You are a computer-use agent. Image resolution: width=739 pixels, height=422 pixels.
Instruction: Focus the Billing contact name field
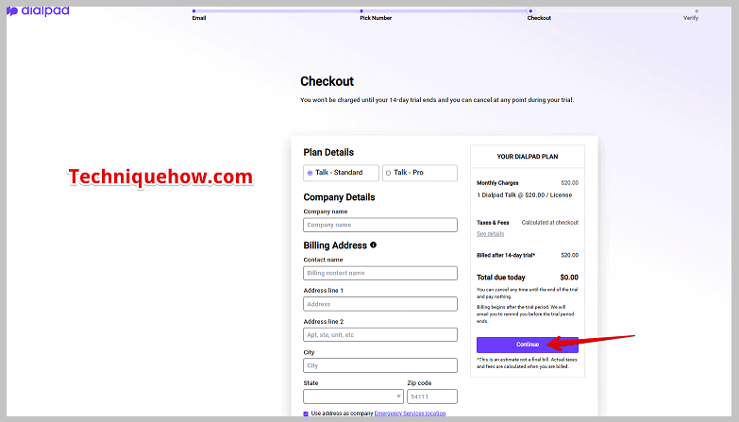point(380,273)
